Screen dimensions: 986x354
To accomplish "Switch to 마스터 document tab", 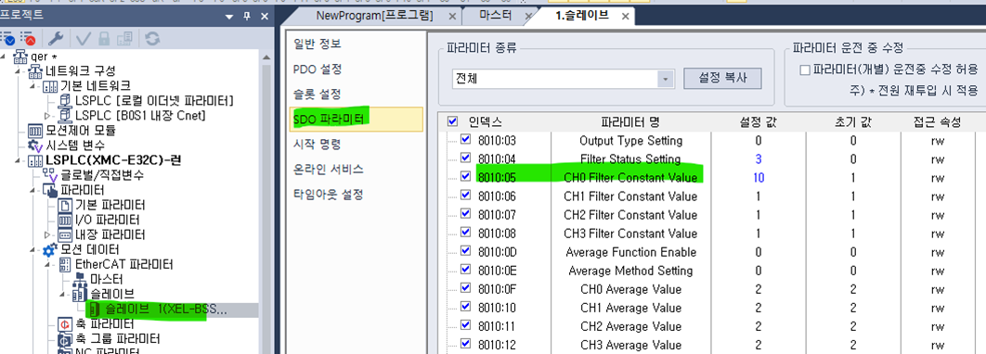I will [x=495, y=16].
